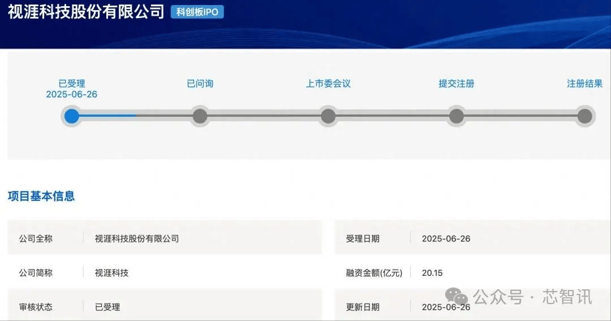Click the 公司简称 field label
Screen dimensions: 611x321
[36, 273]
